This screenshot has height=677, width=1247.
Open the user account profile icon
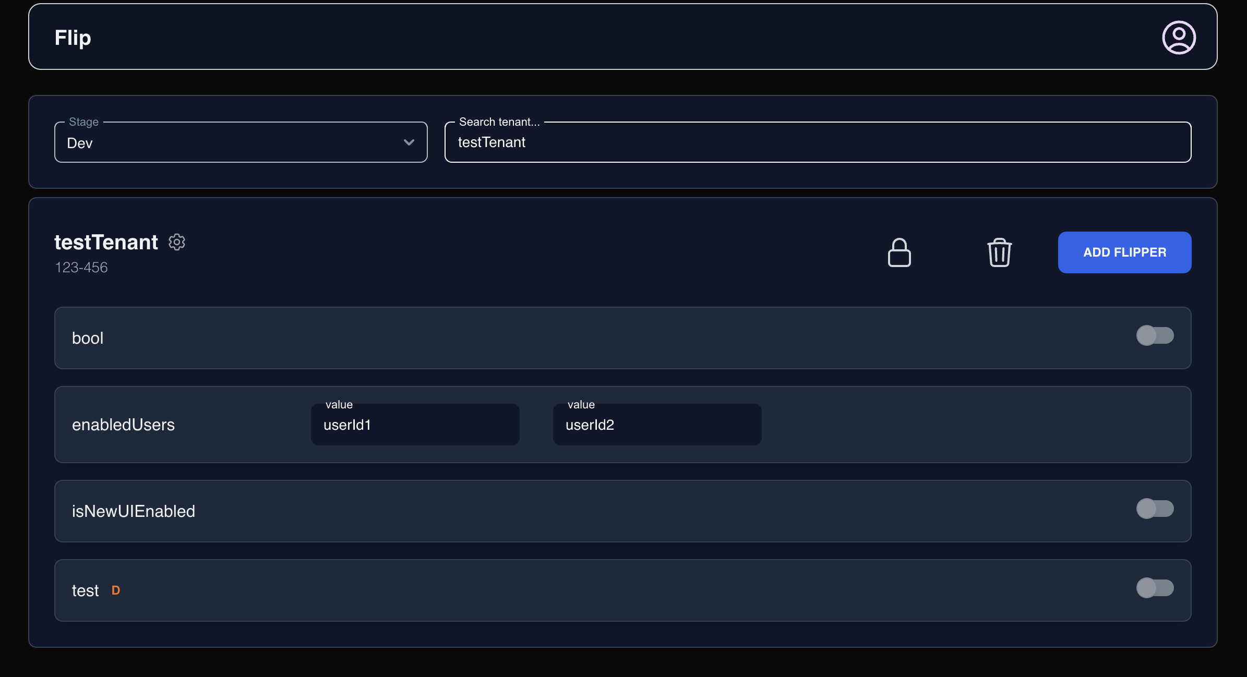(1178, 38)
